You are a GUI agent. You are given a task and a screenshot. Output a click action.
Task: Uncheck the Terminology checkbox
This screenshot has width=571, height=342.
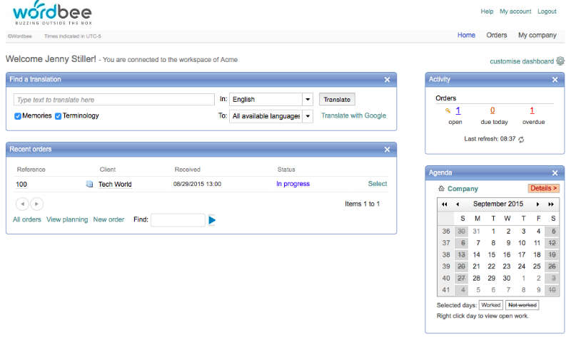point(59,115)
